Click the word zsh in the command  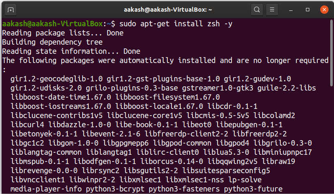click(213, 23)
